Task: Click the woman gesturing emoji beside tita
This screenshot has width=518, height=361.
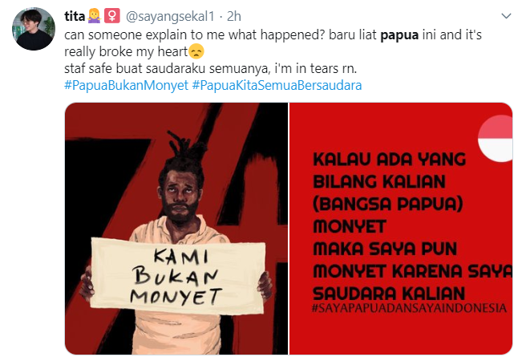Action: (94, 16)
